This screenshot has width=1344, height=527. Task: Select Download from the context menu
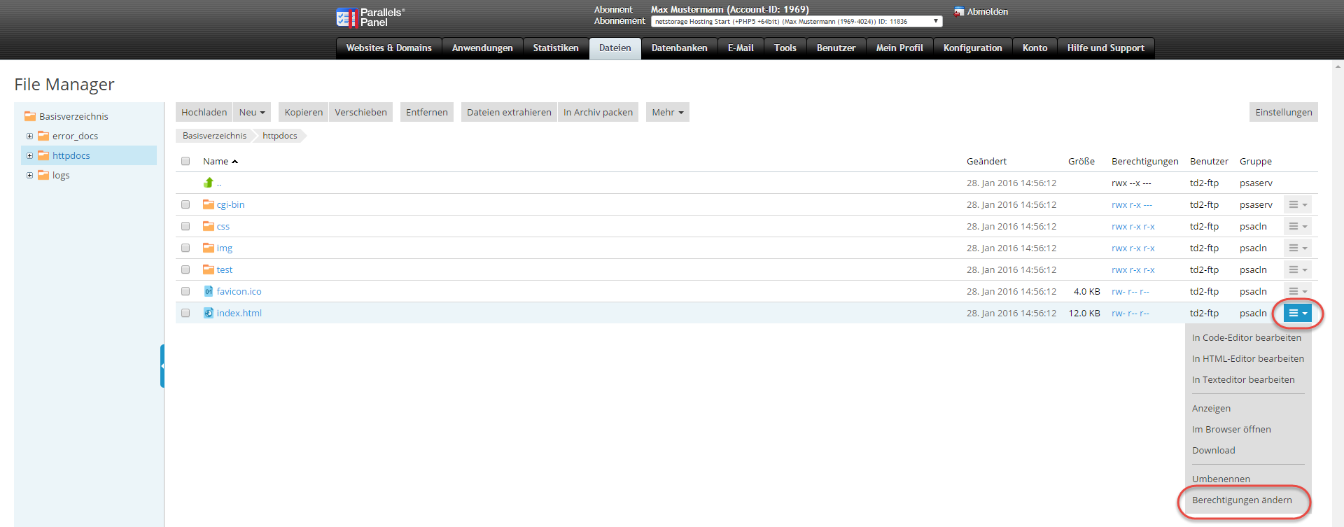(x=1214, y=450)
